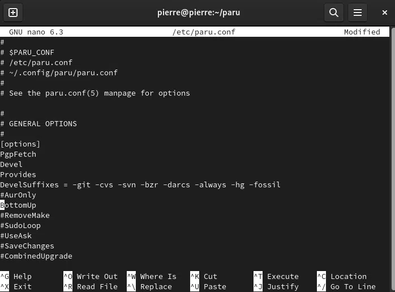The image size is (395, 292).
Task: Place cursor on '# /etc/paru.conf' comment line
Action: 36,62
